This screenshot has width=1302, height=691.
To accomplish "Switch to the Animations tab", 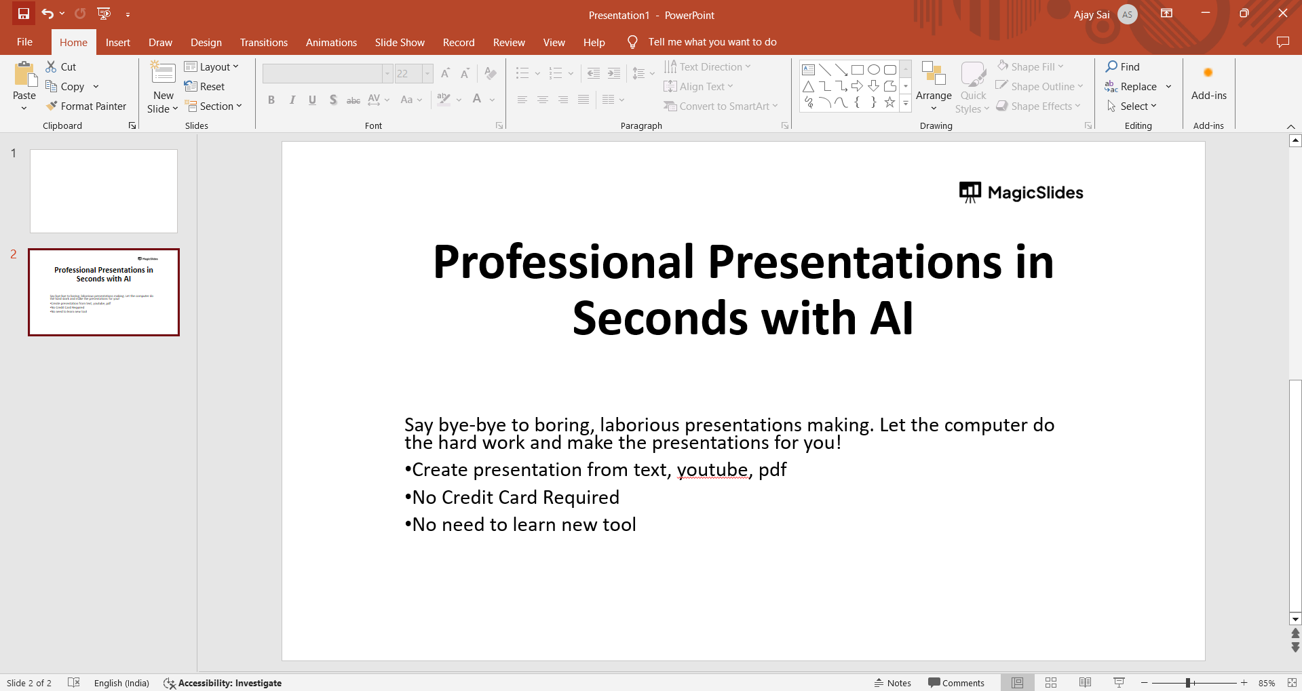I will (331, 42).
